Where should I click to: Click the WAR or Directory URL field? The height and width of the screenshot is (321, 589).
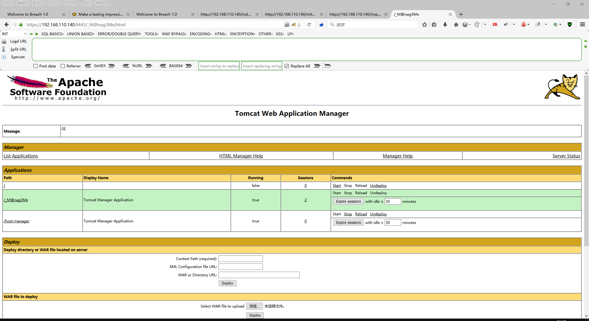tap(259, 275)
